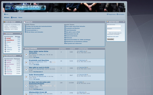
Task: Enable automatic login checkbox
Action: [x=108, y=33]
